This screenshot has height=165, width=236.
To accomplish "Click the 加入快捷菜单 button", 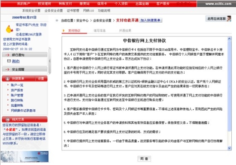I will [150, 20].
